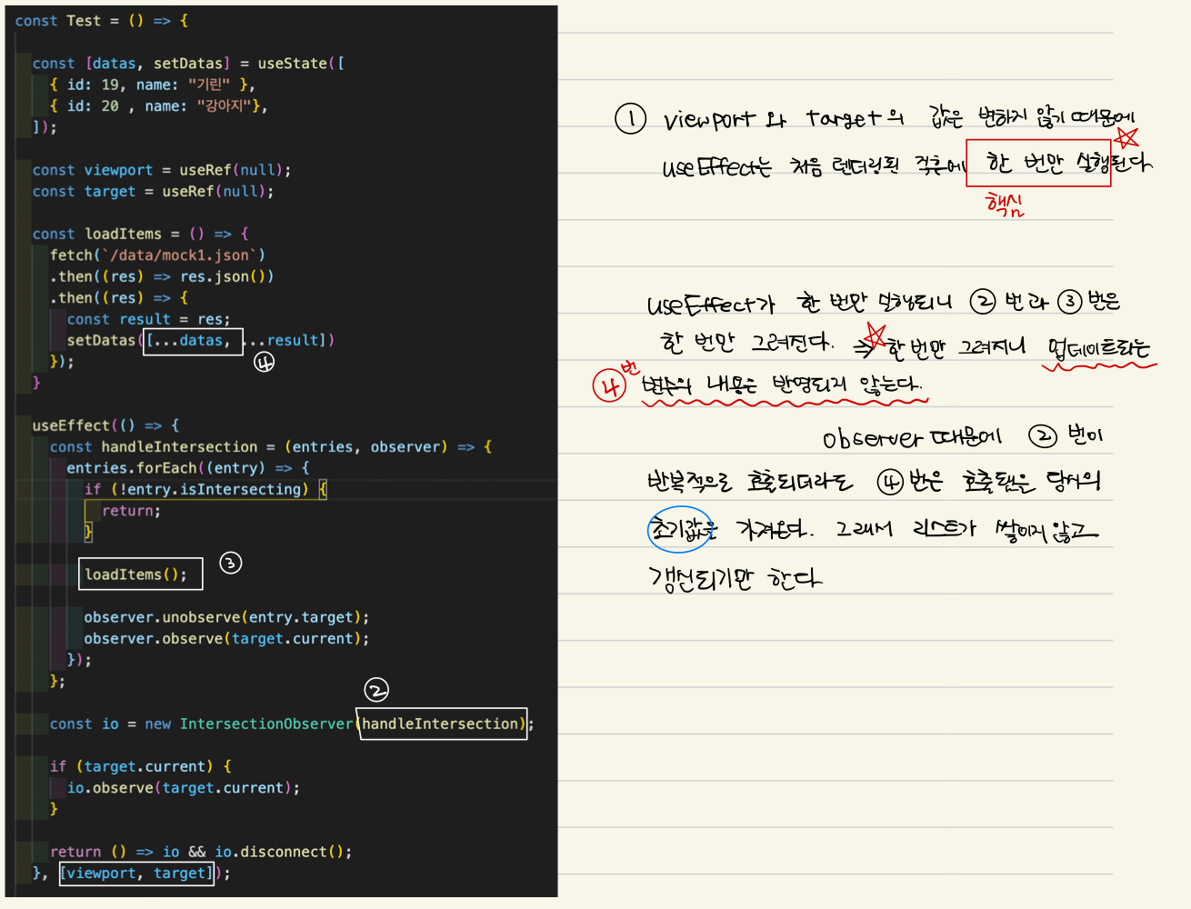The image size is (1191, 909).
Task: Click the '{ id: 19, name: "기린" }' entry
Action: (152, 85)
